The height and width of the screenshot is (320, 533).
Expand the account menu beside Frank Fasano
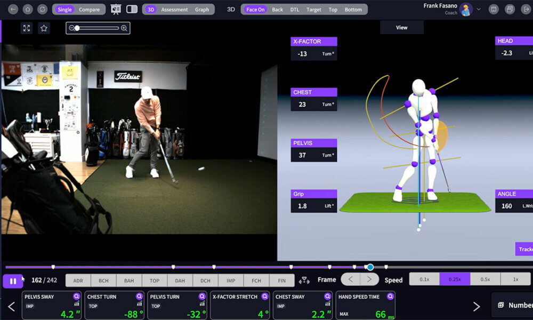pyautogui.click(x=479, y=9)
